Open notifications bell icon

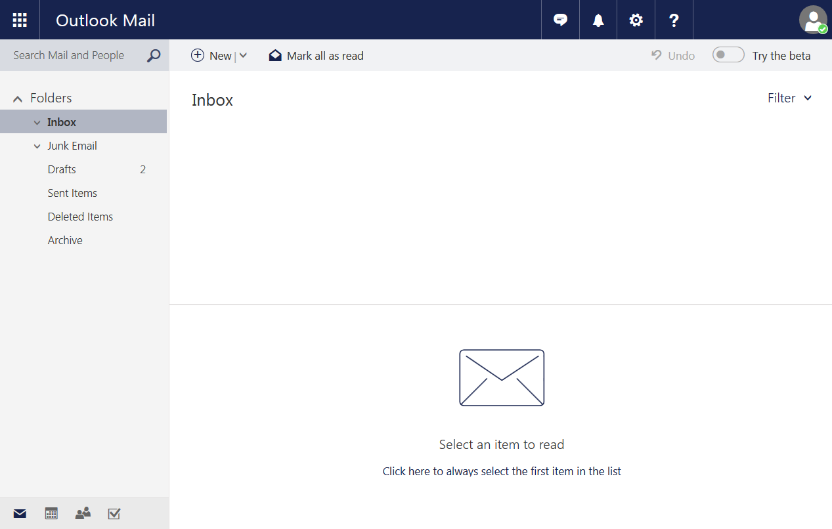point(598,20)
